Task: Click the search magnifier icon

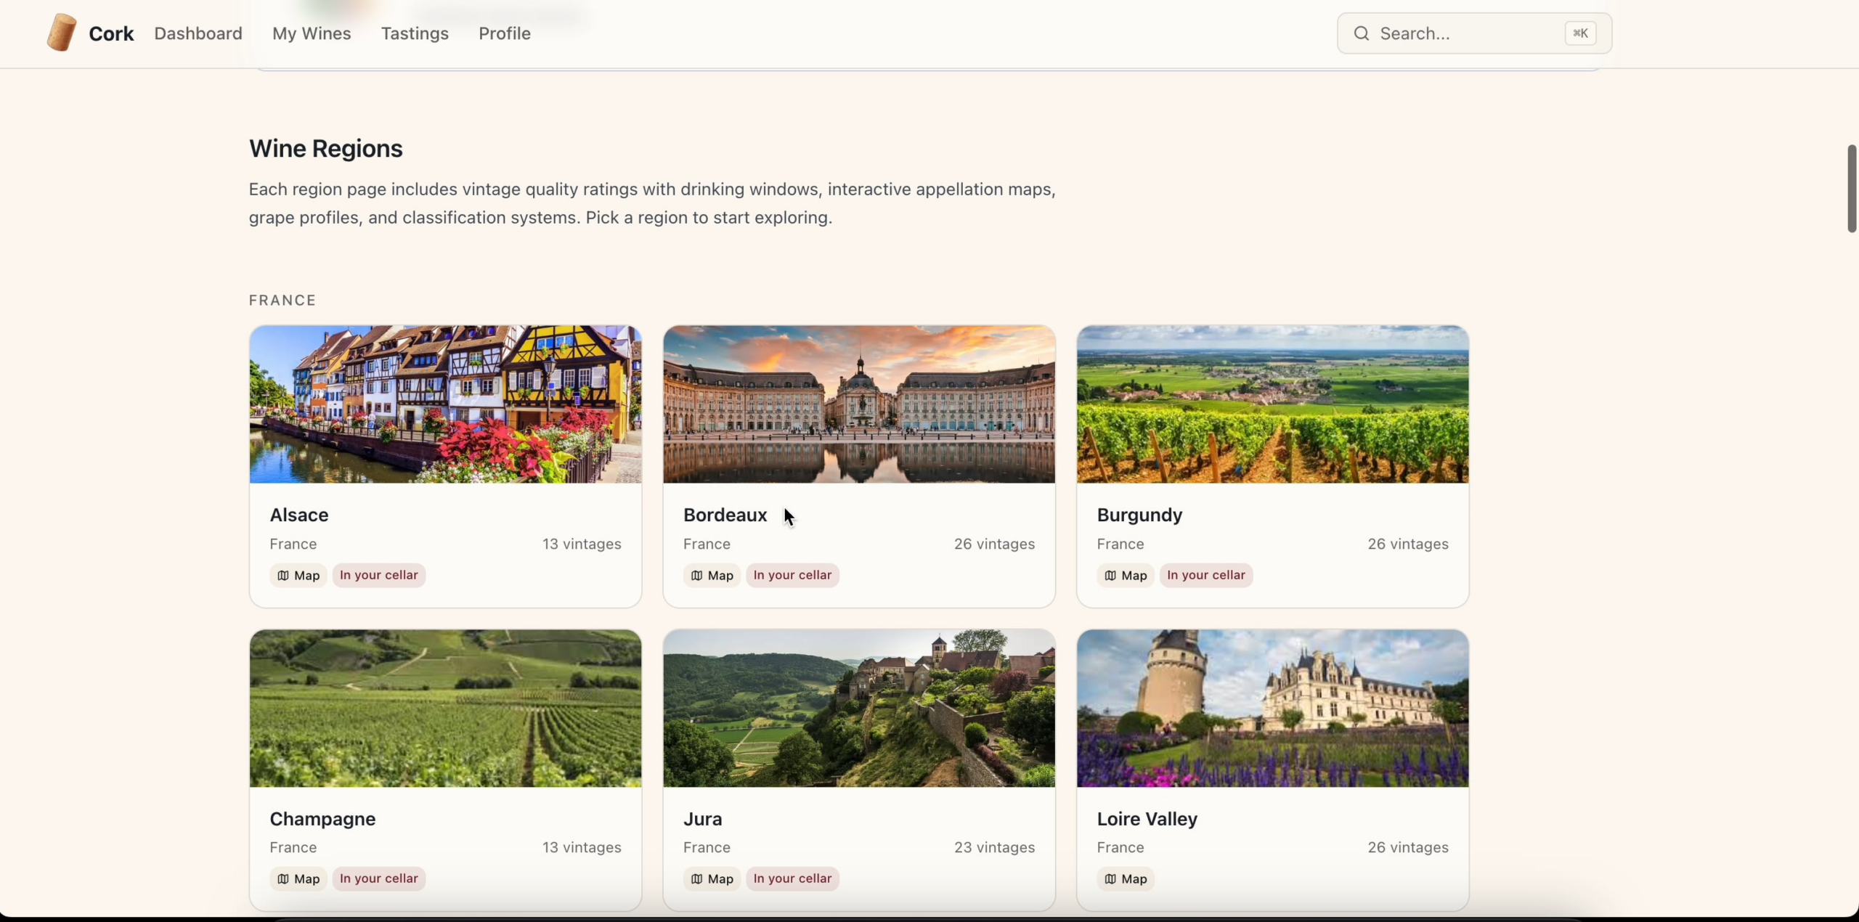Action: click(x=1362, y=33)
